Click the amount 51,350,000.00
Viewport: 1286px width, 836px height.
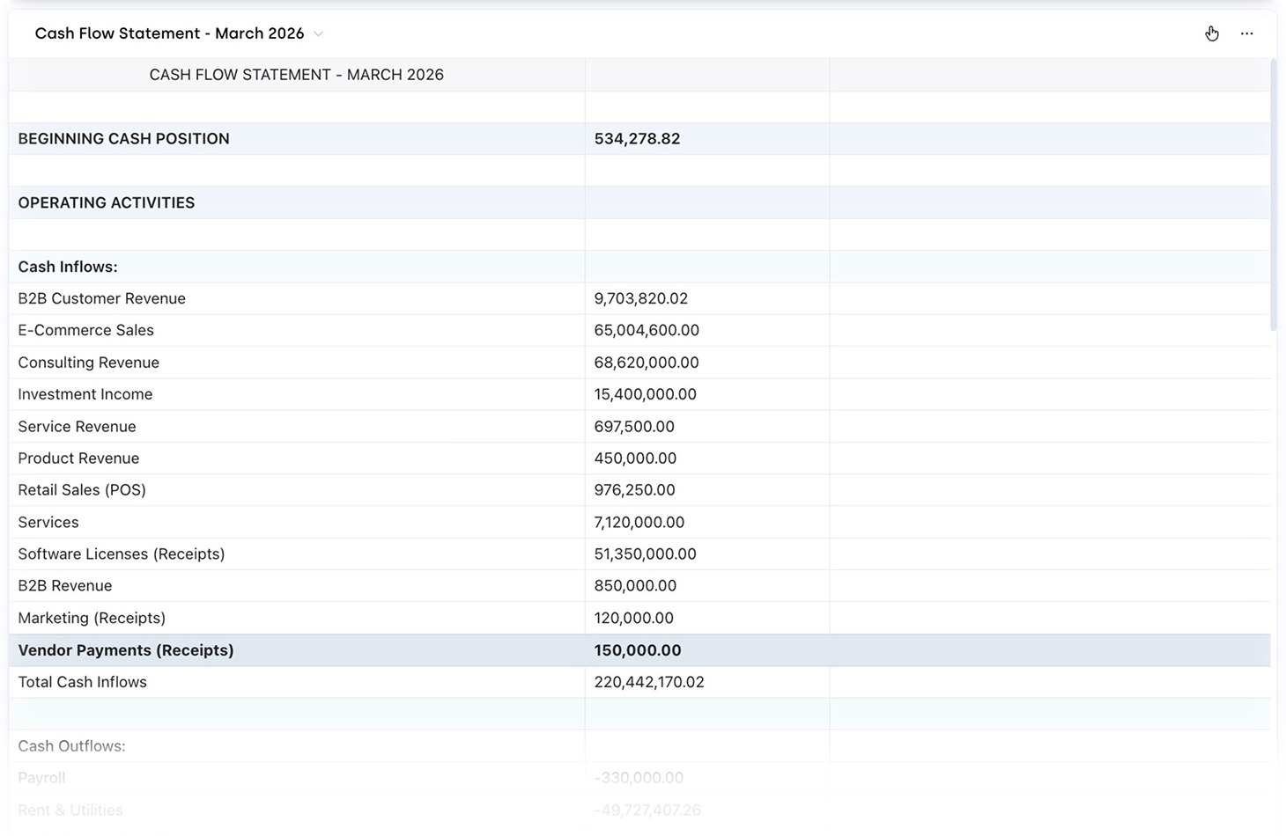(646, 554)
